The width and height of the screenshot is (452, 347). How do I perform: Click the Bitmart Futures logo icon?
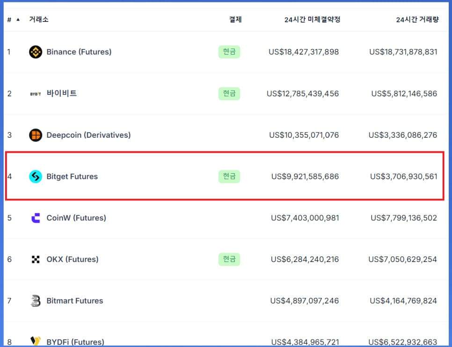click(x=36, y=301)
